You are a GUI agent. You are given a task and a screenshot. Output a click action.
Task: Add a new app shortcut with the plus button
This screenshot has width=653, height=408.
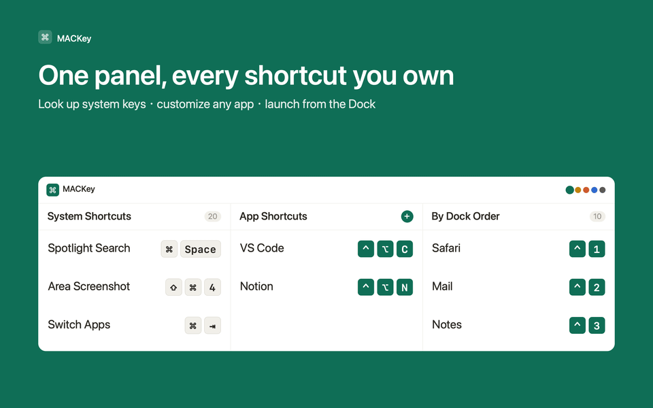click(407, 216)
